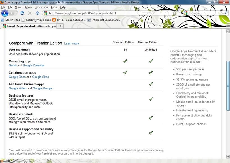This screenshot has width=230, height=163.
Task: Go to the Home page
Action: 37,13
